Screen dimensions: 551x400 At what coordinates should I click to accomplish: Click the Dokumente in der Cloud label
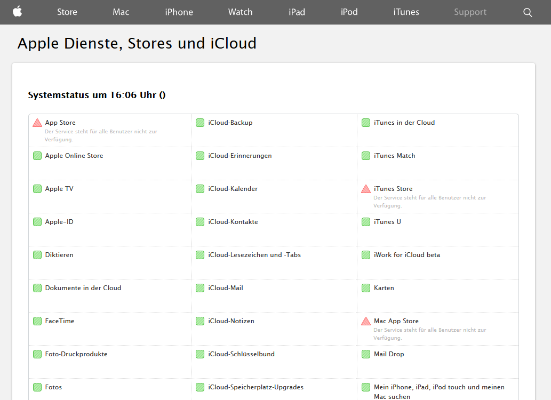(83, 288)
